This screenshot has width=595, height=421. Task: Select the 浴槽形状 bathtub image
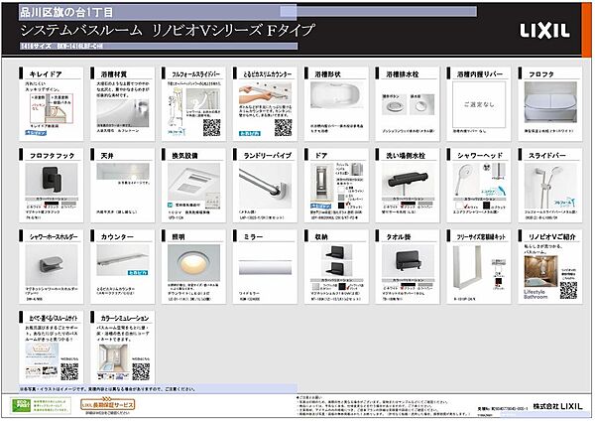(x=336, y=95)
